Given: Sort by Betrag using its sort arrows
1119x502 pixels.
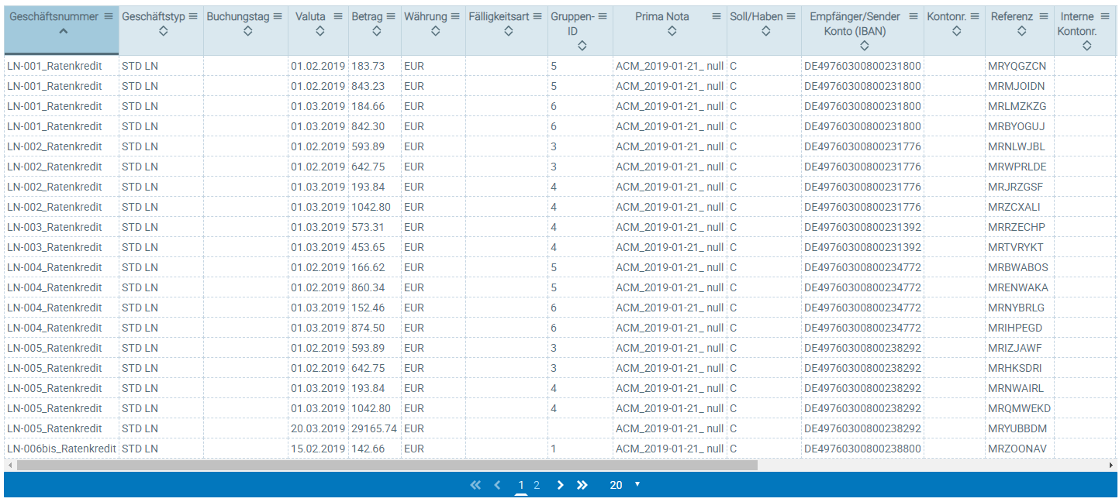Looking at the screenshot, I should tap(376, 31).
